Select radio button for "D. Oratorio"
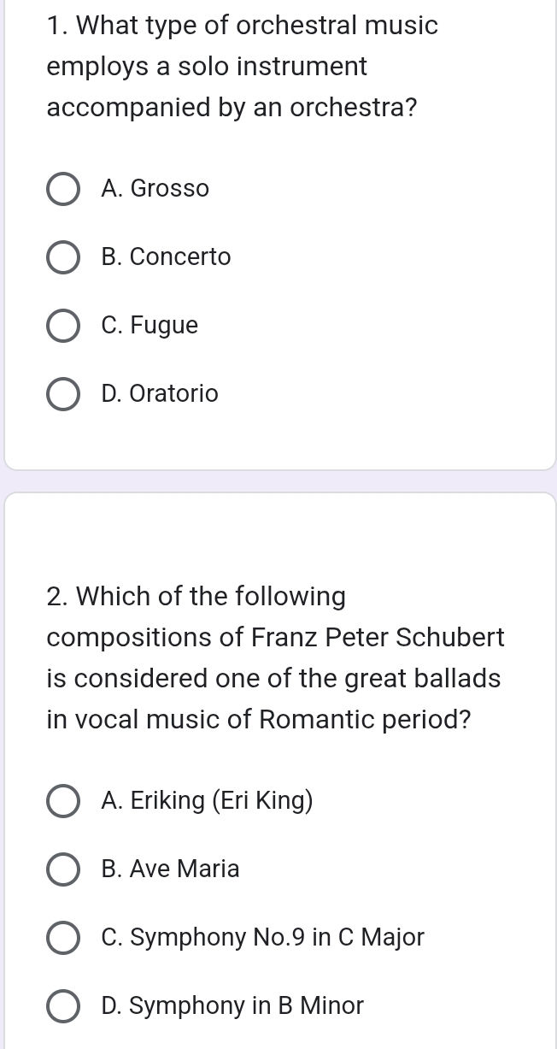 pyautogui.click(x=63, y=394)
